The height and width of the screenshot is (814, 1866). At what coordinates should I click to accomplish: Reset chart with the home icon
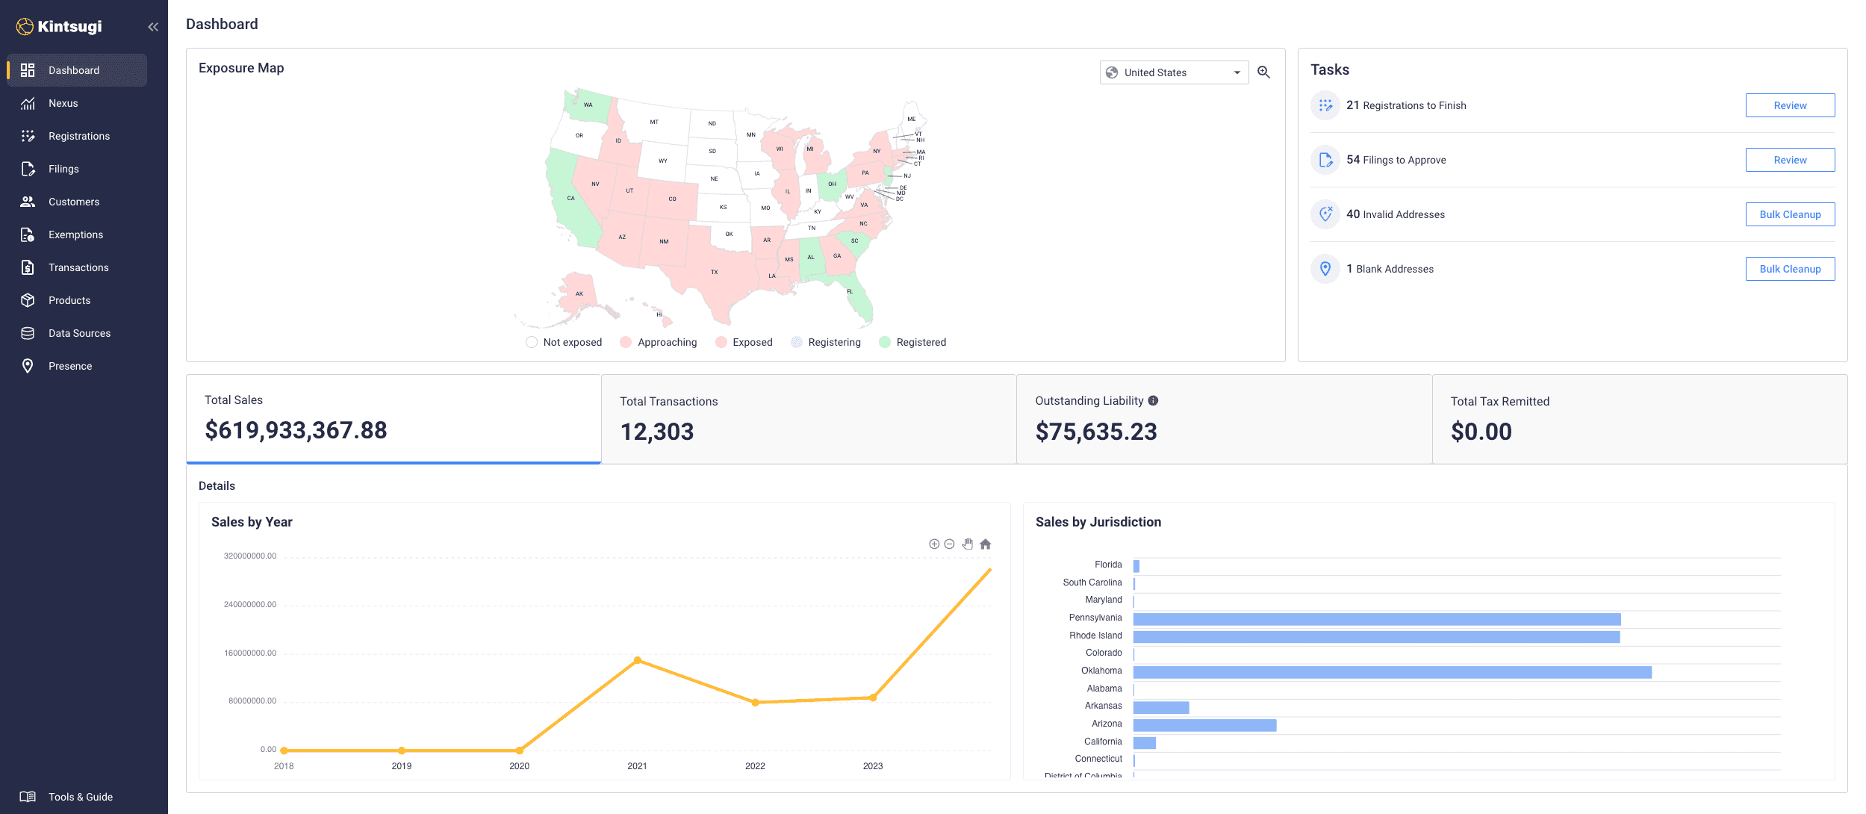tap(986, 544)
